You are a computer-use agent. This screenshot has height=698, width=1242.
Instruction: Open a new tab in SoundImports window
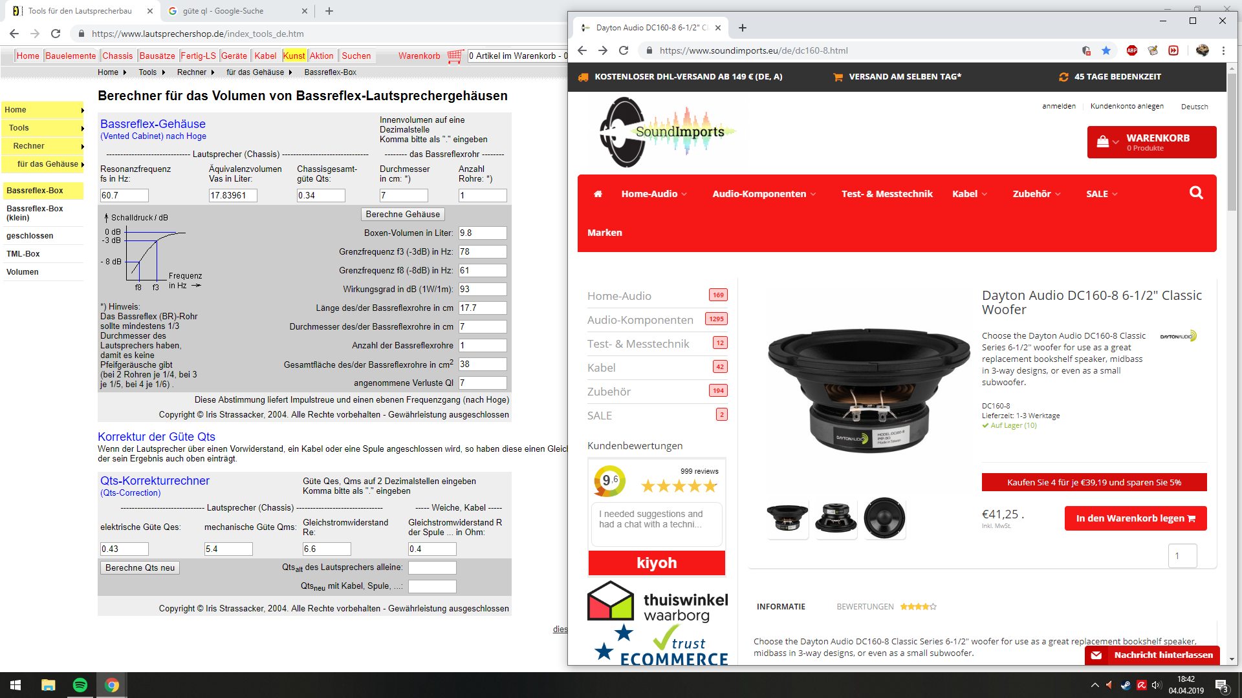point(743,28)
